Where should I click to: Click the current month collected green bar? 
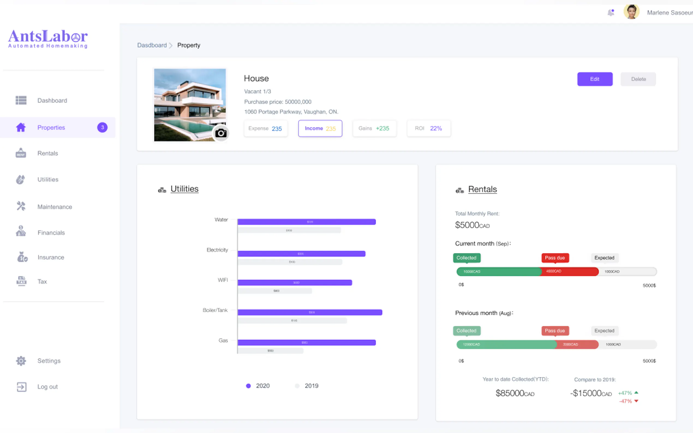[498, 272]
